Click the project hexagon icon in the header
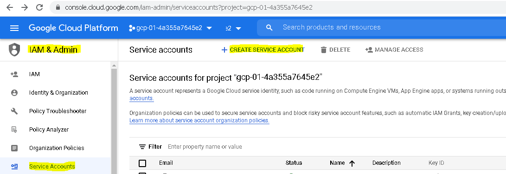Viewport: 506px width, 174px height. (x=132, y=28)
